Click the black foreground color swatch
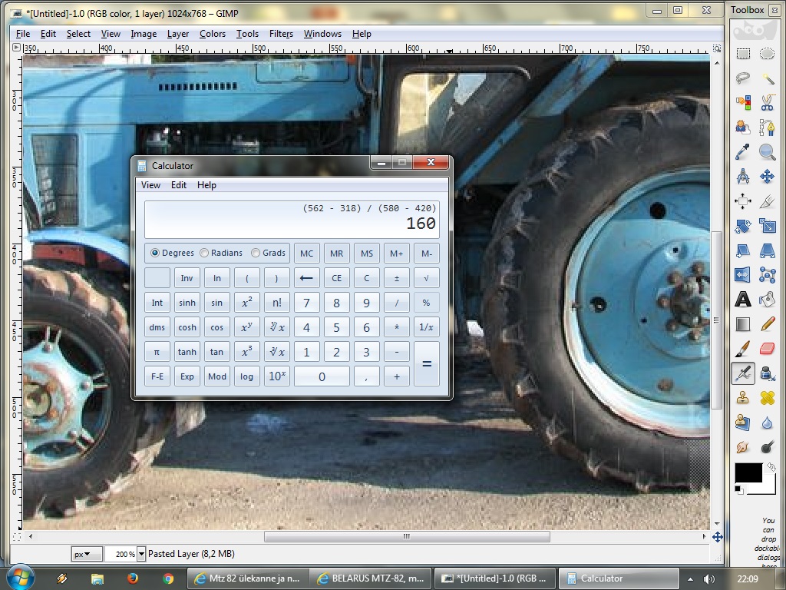Image resolution: width=786 pixels, height=590 pixels. pos(748,472)
